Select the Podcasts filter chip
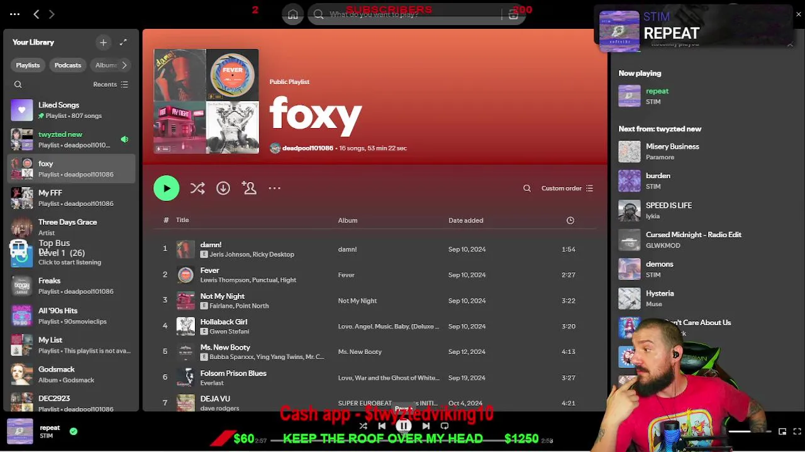The width and height of the screenshot is (805, 452). tap(68, 65)
